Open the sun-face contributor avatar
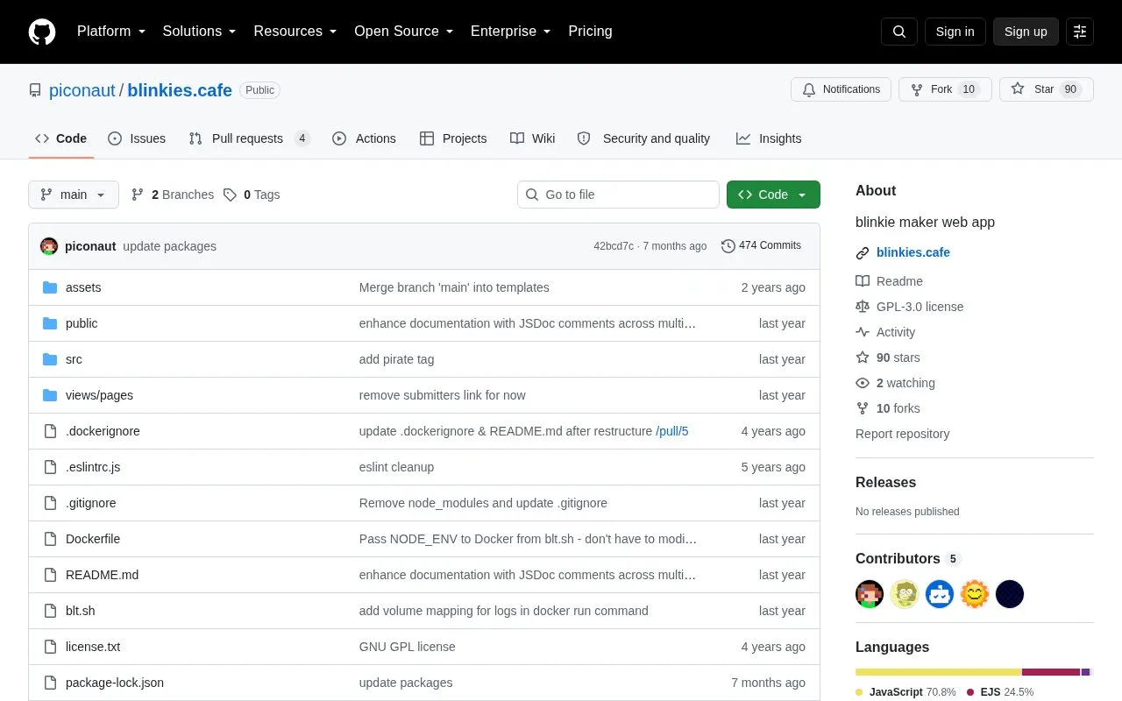 975,594
